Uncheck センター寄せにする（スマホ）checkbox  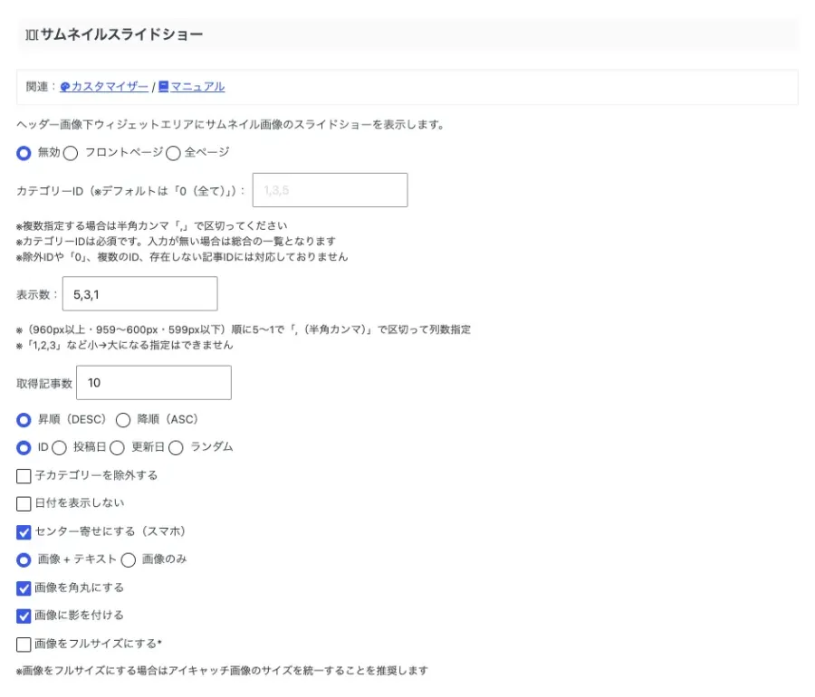point(24,532)
